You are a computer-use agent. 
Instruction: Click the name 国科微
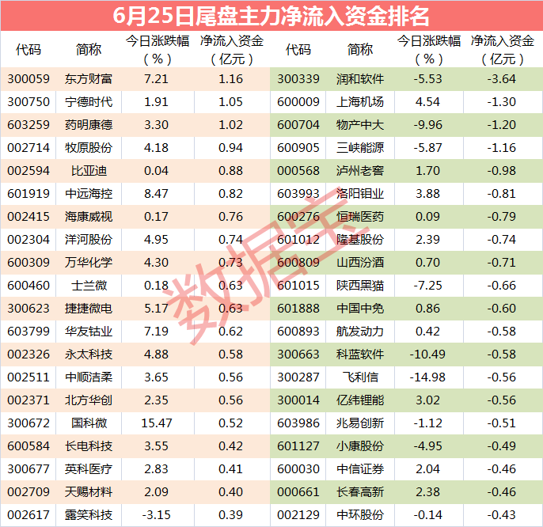point(89,423)
